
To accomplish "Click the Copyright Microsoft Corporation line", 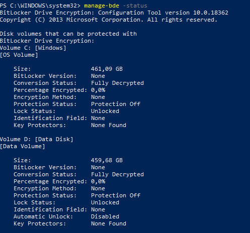I will point(109,20).
